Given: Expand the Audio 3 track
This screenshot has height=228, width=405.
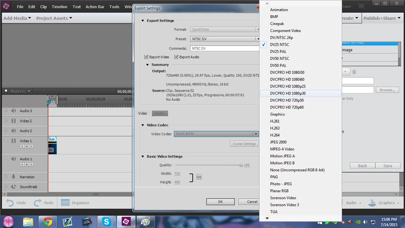Looking at the screenshot, I should 6,111.
